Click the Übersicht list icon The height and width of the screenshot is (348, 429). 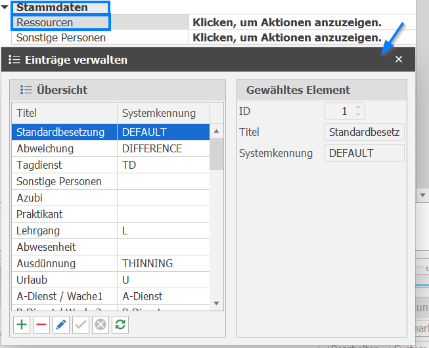click(26, 90)
